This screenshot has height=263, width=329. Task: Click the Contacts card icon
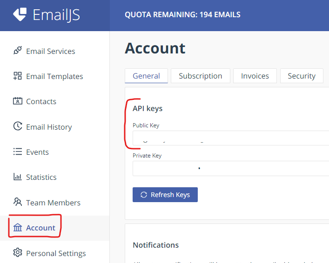point(18,101)
